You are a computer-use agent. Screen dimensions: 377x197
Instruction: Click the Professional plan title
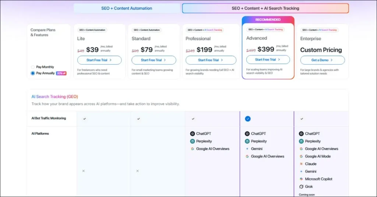198,39
